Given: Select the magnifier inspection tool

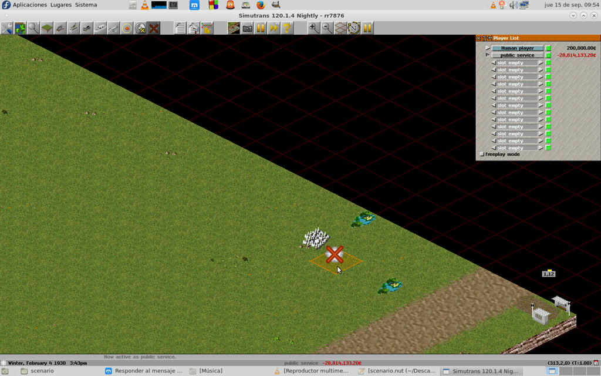Looking at the screenshot, I should (x=33, y=28).
